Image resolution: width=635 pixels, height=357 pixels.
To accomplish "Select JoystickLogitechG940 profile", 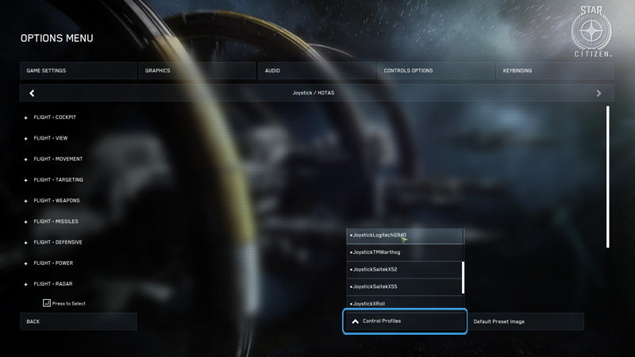I will pos(405,236).
